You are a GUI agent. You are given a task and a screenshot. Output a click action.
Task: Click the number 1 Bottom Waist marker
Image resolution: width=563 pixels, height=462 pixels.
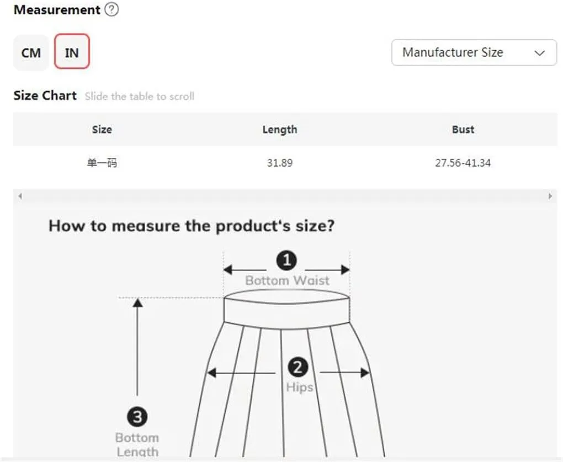(286, 261)
